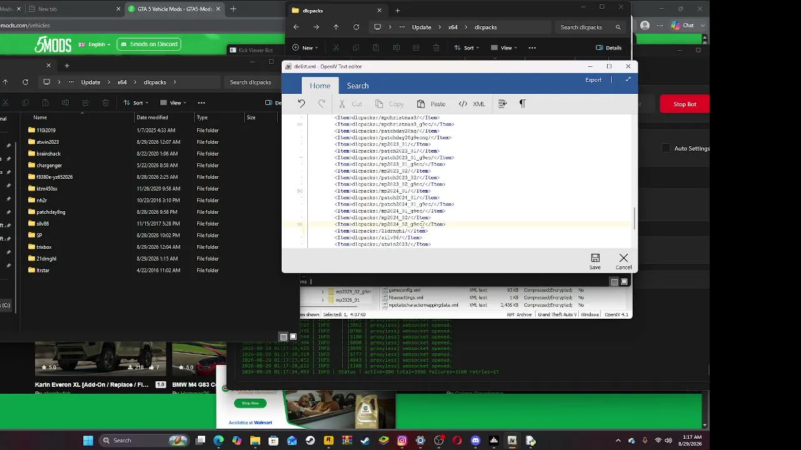Open New dropdown in top Explorer window

click(305, 47)
